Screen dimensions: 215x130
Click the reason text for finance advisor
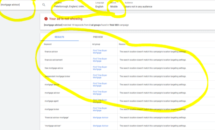[x=153, y=52]
